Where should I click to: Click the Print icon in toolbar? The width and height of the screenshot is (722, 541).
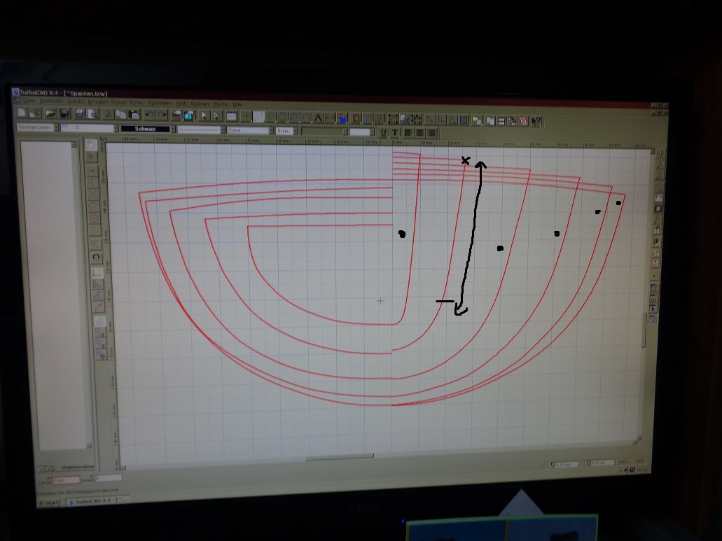[x=80, y=113]
